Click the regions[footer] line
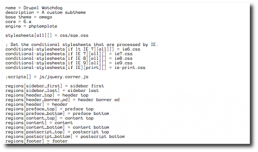 pos(36,141)
